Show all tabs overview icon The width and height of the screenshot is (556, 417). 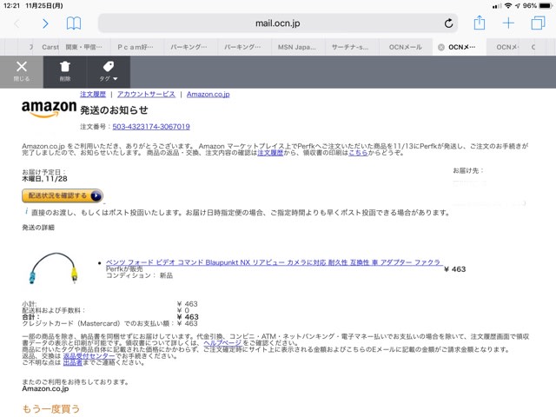[538, 23]
